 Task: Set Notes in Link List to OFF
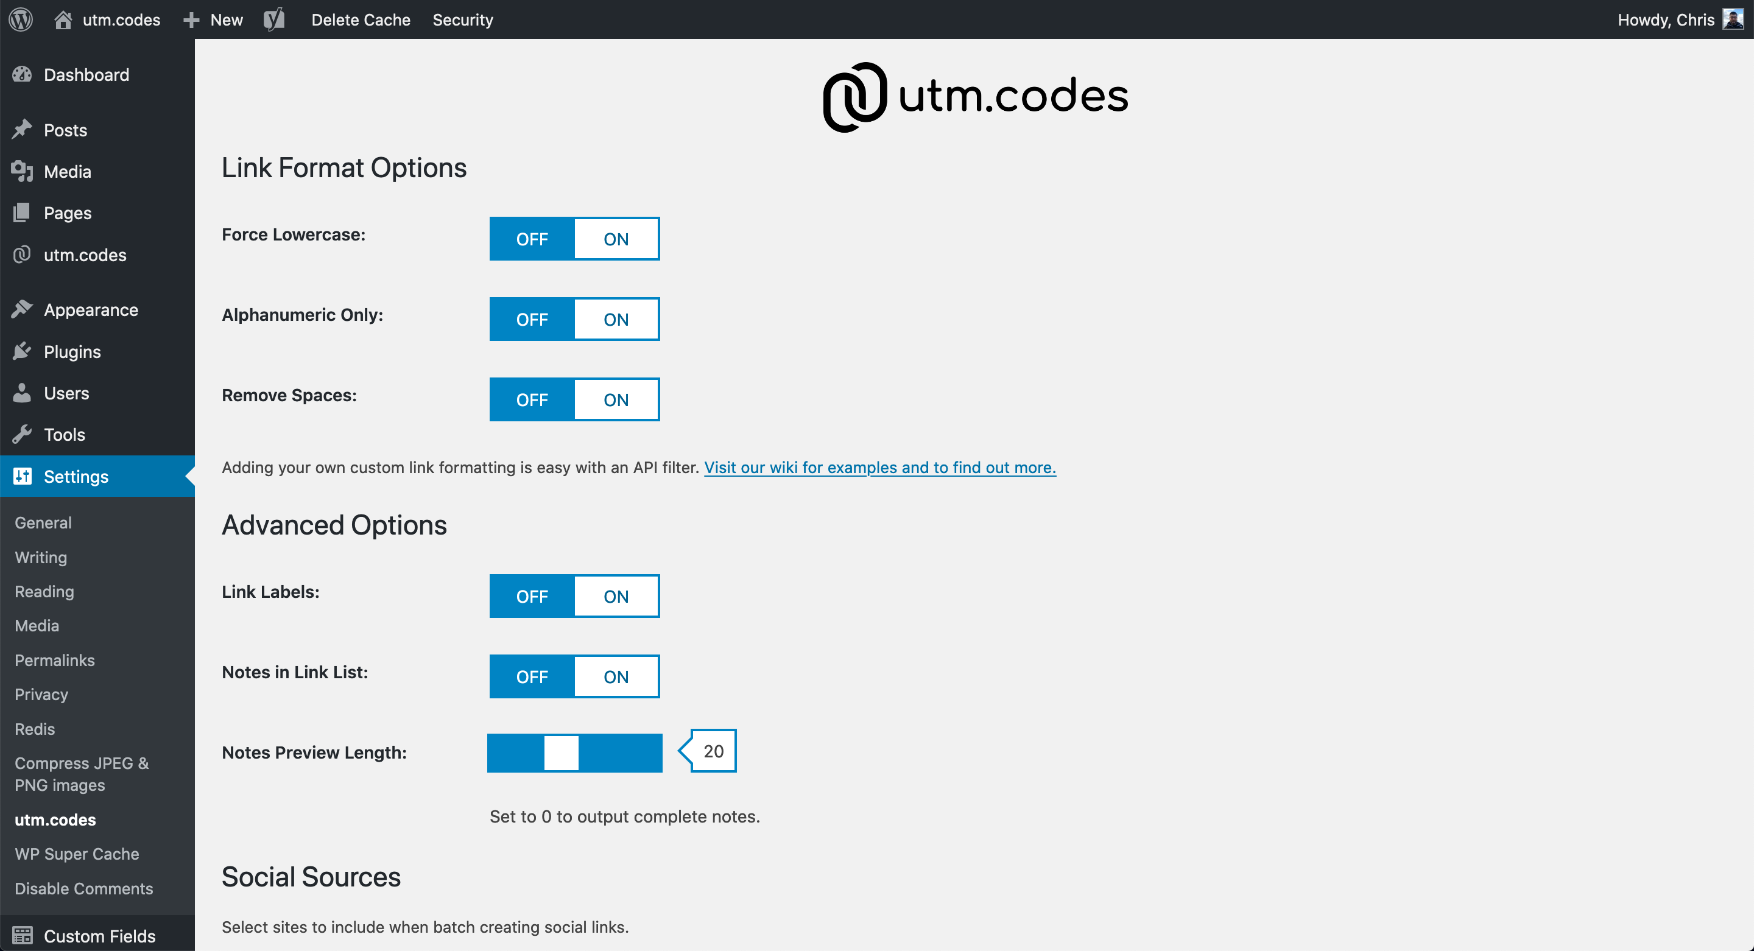coord(532,676)
